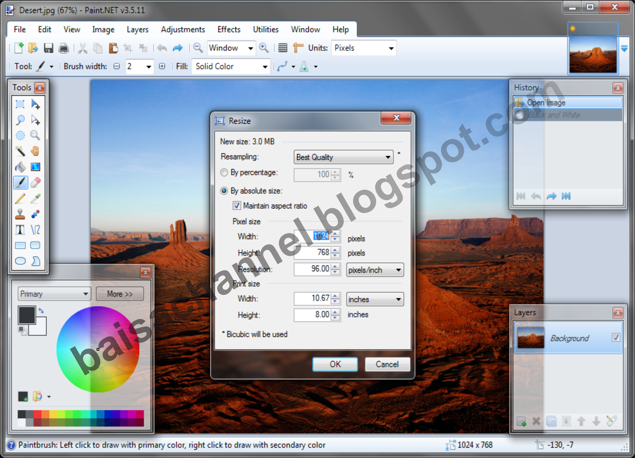Screen dimensions: 635x458
Task: Select the Ellipse Select tool
Action: coord(20,135)
